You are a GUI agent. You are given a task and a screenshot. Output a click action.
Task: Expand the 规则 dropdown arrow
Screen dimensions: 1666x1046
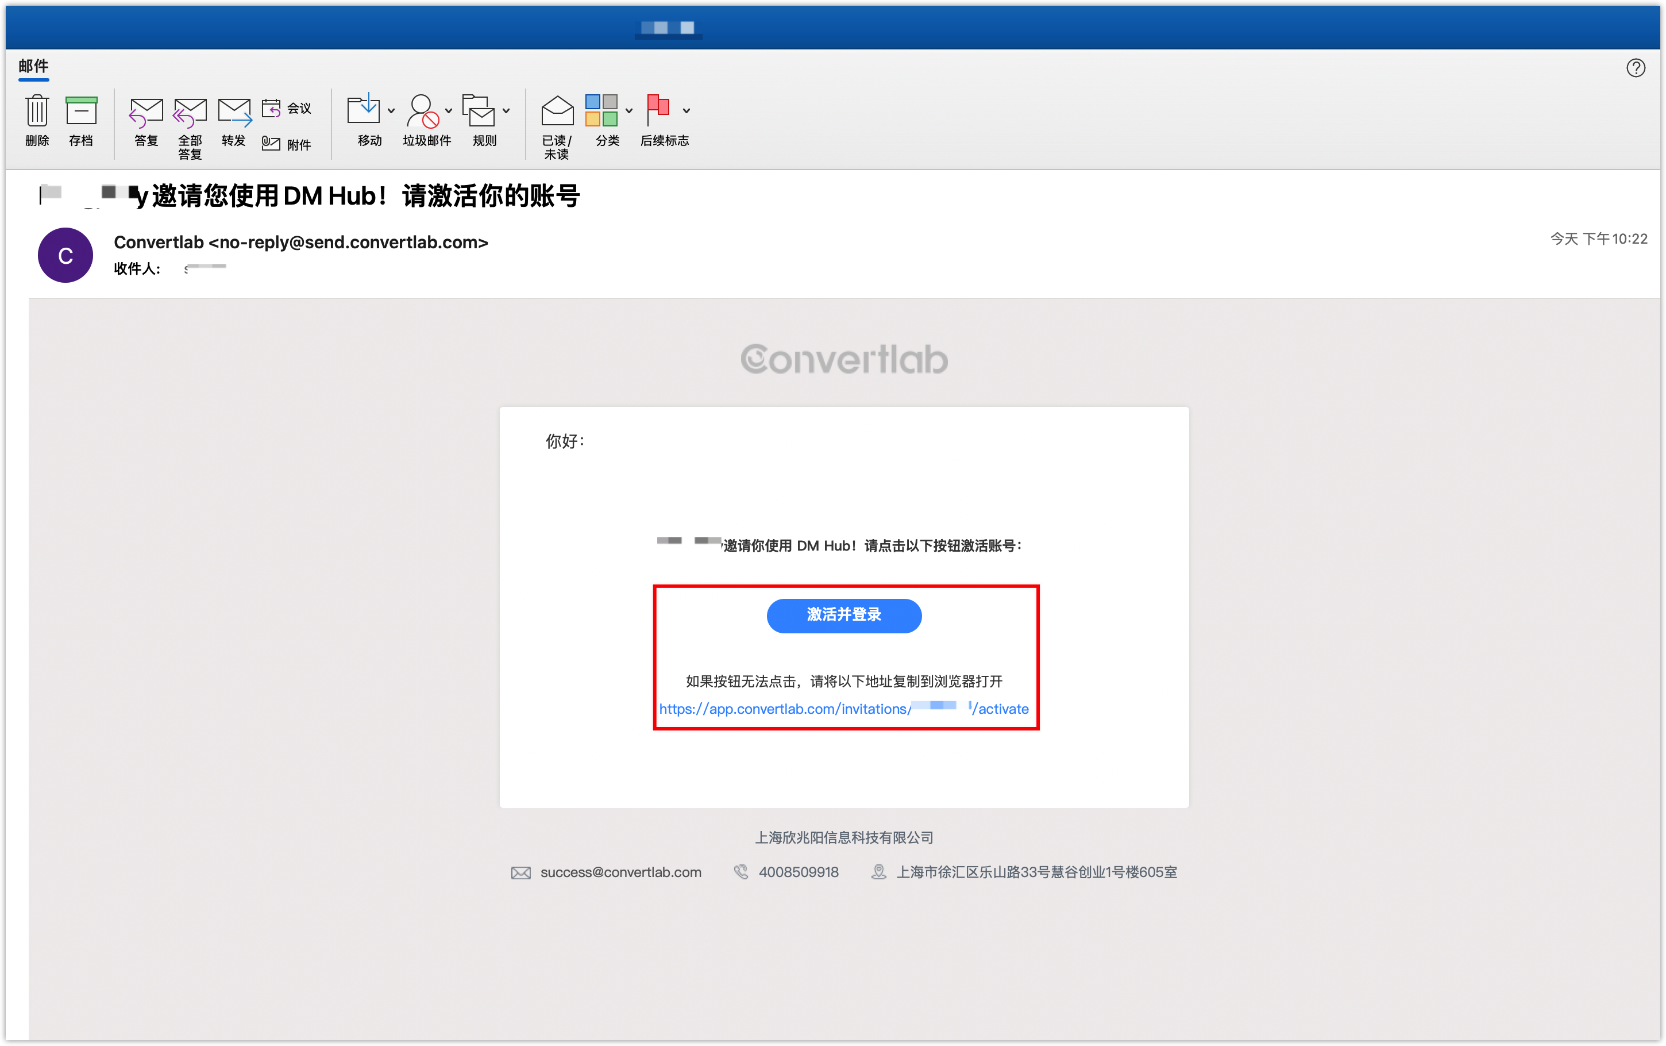point(507,111)
